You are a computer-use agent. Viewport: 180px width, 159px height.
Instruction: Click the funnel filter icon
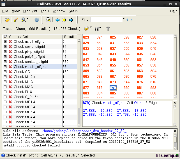click(108, 29)
